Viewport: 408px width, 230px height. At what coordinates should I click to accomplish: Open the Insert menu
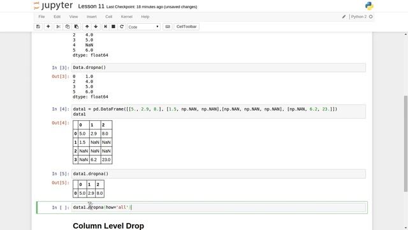92,17
